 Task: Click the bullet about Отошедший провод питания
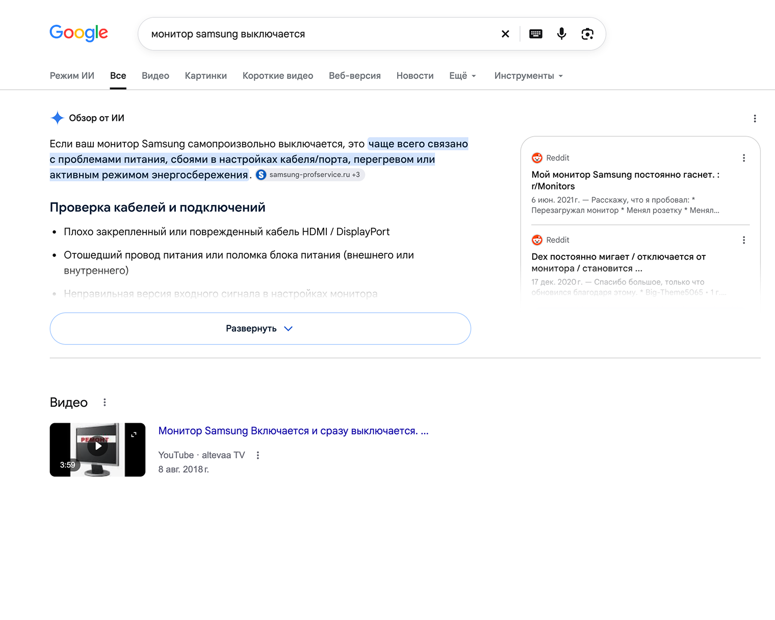coord(239,263)
